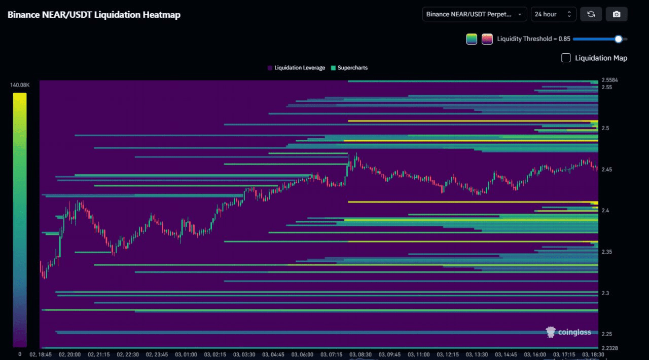649x360 pixels.
Task: Click the 2.5584 top price label
Action: pyautogui.click(x=610, y=80)
